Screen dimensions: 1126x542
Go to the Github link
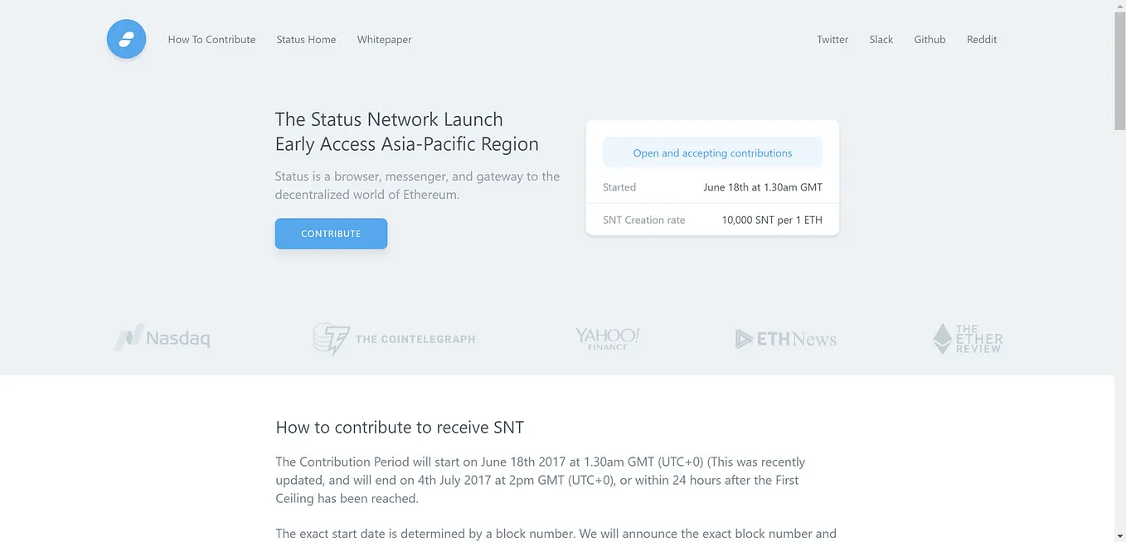(x=929, y=39)
